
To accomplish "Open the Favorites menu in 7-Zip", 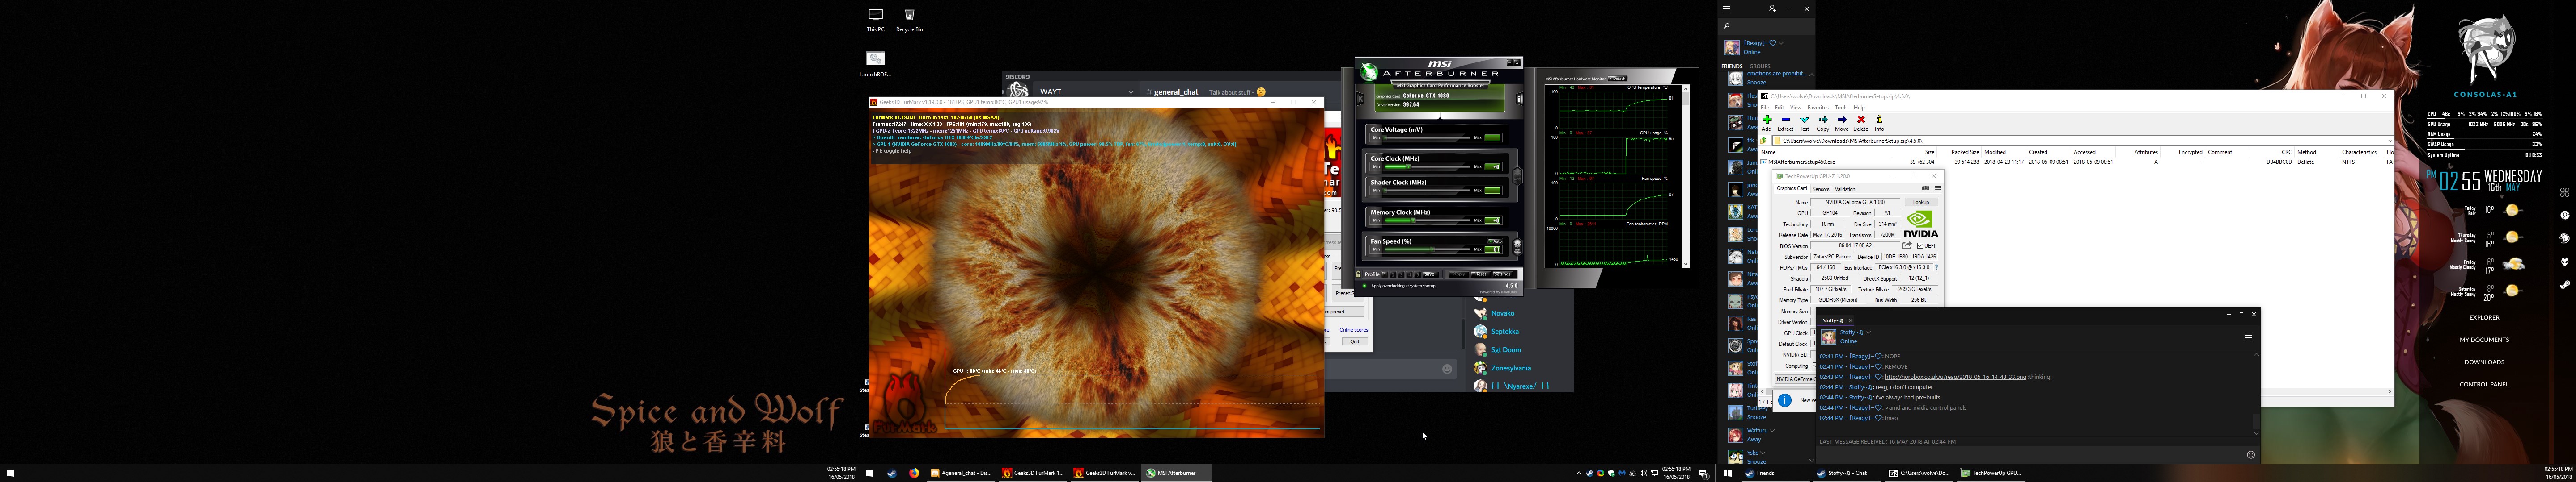I will [1818, 108].
